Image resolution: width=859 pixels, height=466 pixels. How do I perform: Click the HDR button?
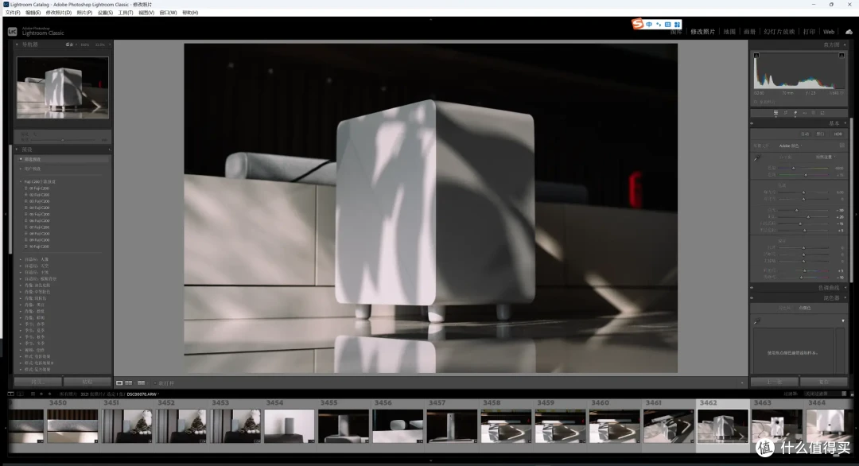[838, 134]
